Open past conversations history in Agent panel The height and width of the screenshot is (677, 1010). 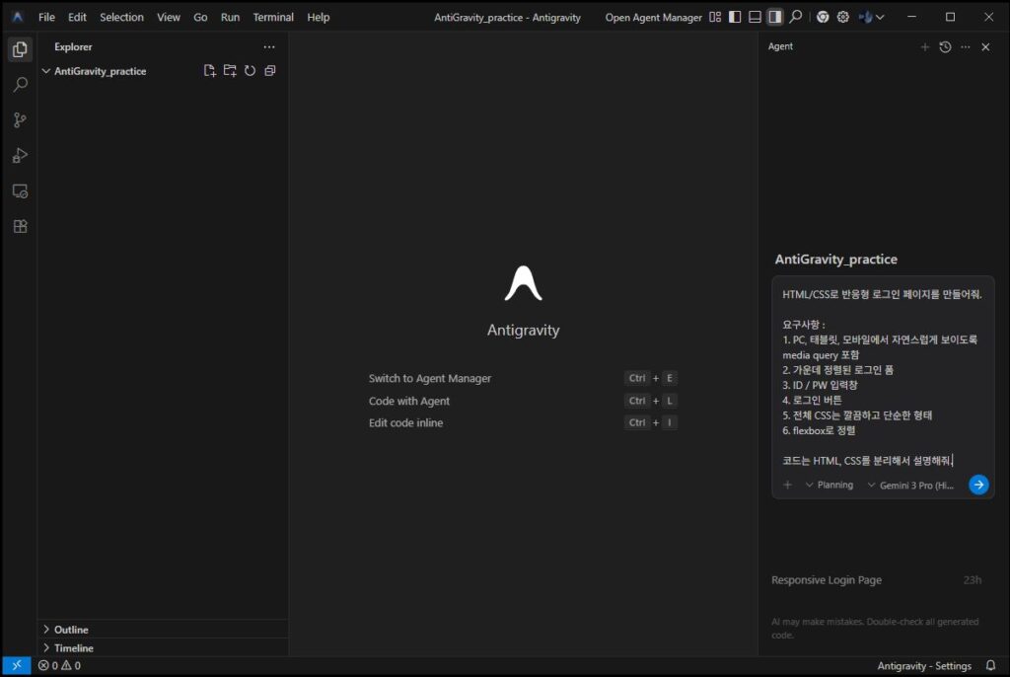click(945, 46)
